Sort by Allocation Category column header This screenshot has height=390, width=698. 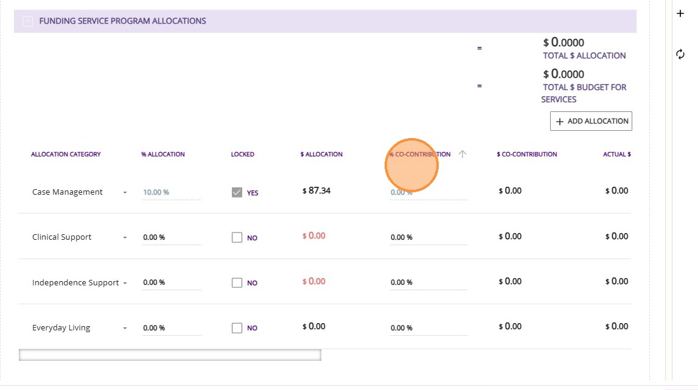tap(66, 155)
